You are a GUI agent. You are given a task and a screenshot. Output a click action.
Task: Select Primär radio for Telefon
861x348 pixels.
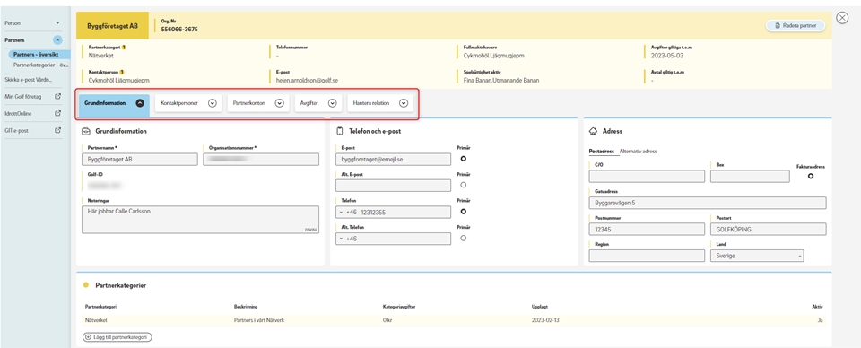point(464,212)
